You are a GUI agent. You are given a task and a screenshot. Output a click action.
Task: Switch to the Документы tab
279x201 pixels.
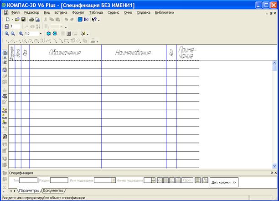pos(53,190)
